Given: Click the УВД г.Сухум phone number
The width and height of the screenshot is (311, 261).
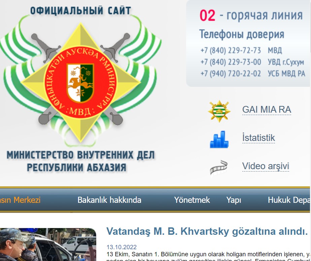Looking at the screenshot, I should click(231, 62).
